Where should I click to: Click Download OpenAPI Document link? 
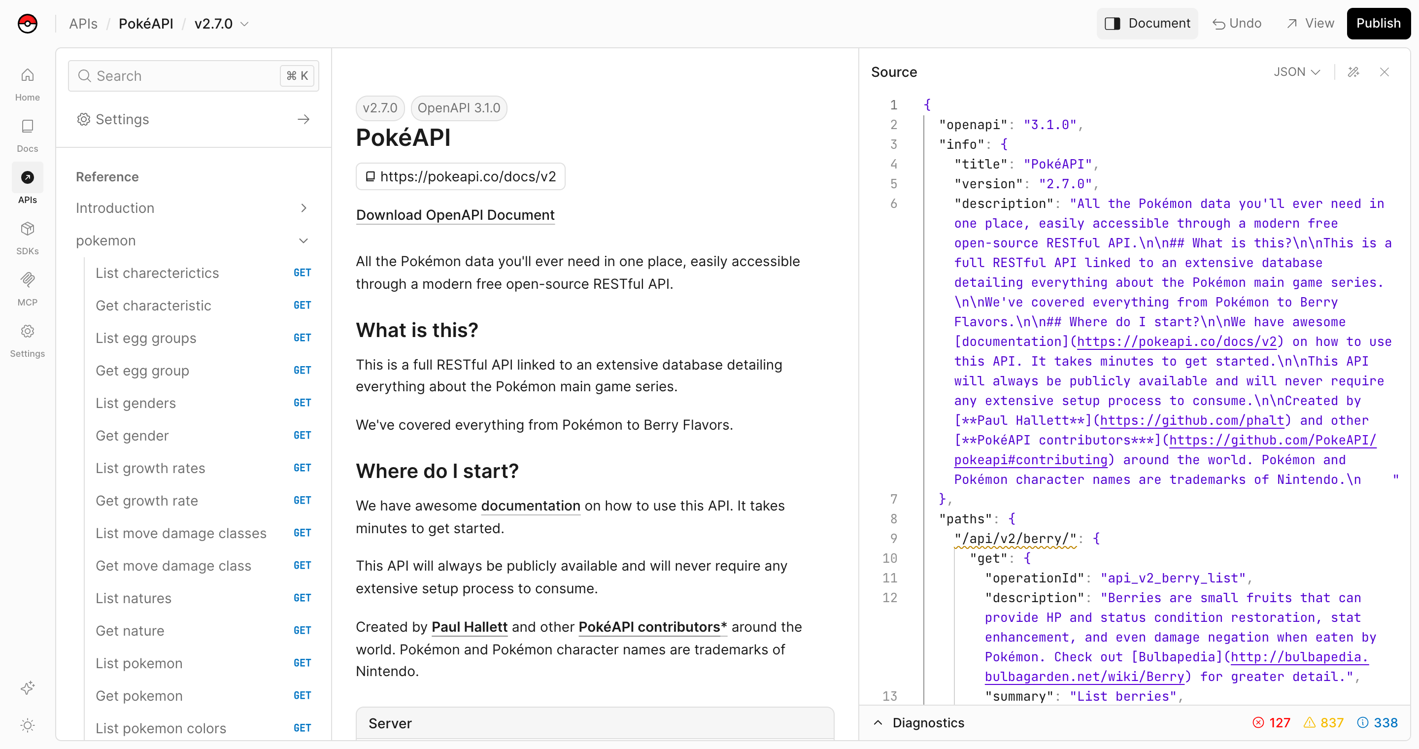click(x=455, y=215)
